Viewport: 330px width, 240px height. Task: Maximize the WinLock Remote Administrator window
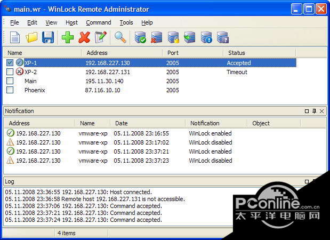click(x=309, y=9)
